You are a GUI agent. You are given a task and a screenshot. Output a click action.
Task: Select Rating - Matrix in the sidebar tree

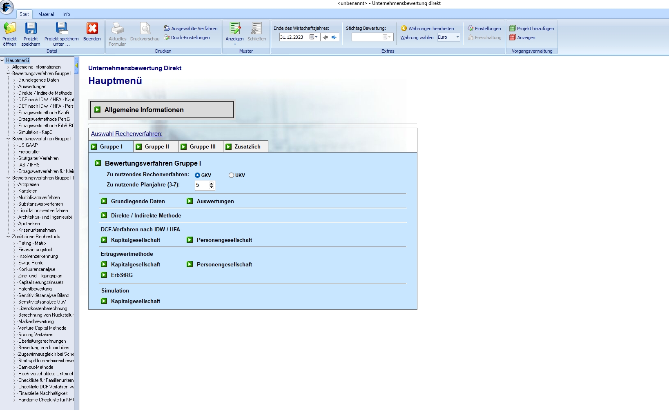click(x=32, y=243)
